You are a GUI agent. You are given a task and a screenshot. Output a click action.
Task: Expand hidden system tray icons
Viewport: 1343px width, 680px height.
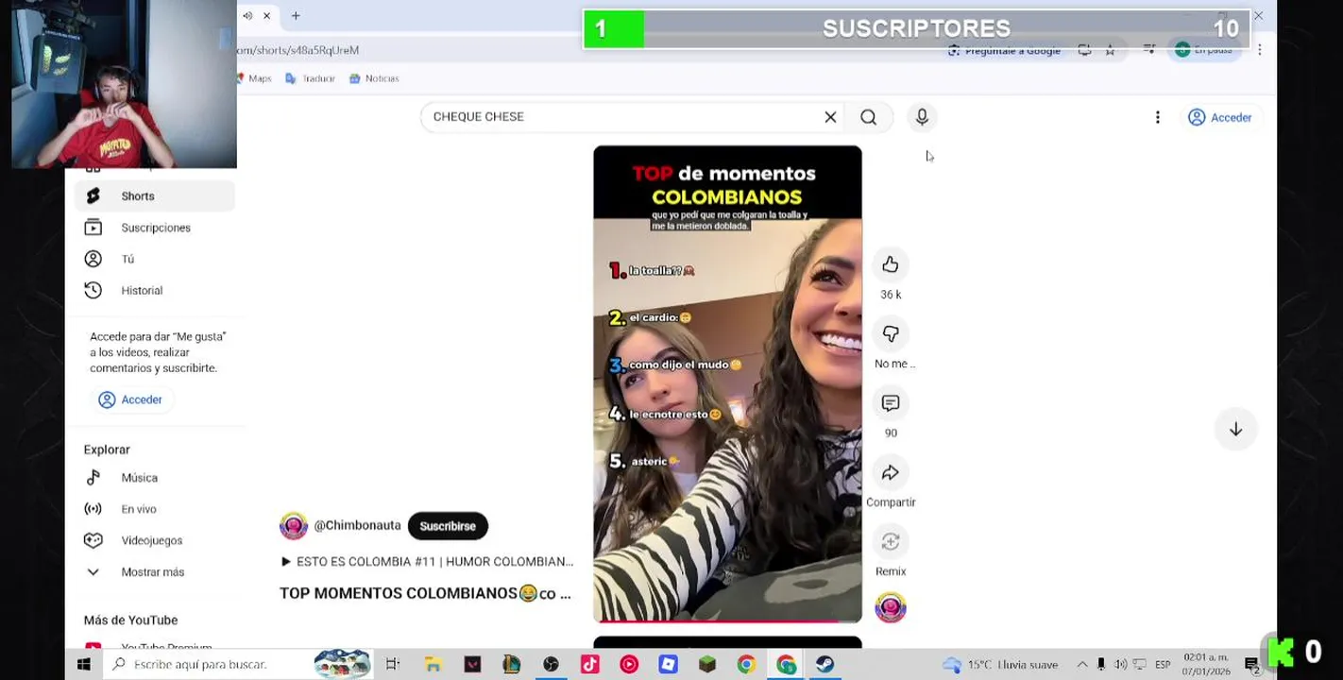1082,665
